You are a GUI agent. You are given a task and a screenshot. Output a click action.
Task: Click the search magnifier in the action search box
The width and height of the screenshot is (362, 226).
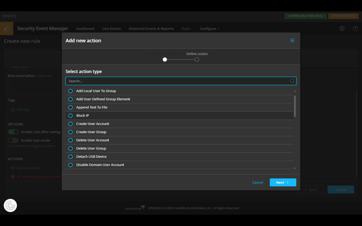pos(292,81)
